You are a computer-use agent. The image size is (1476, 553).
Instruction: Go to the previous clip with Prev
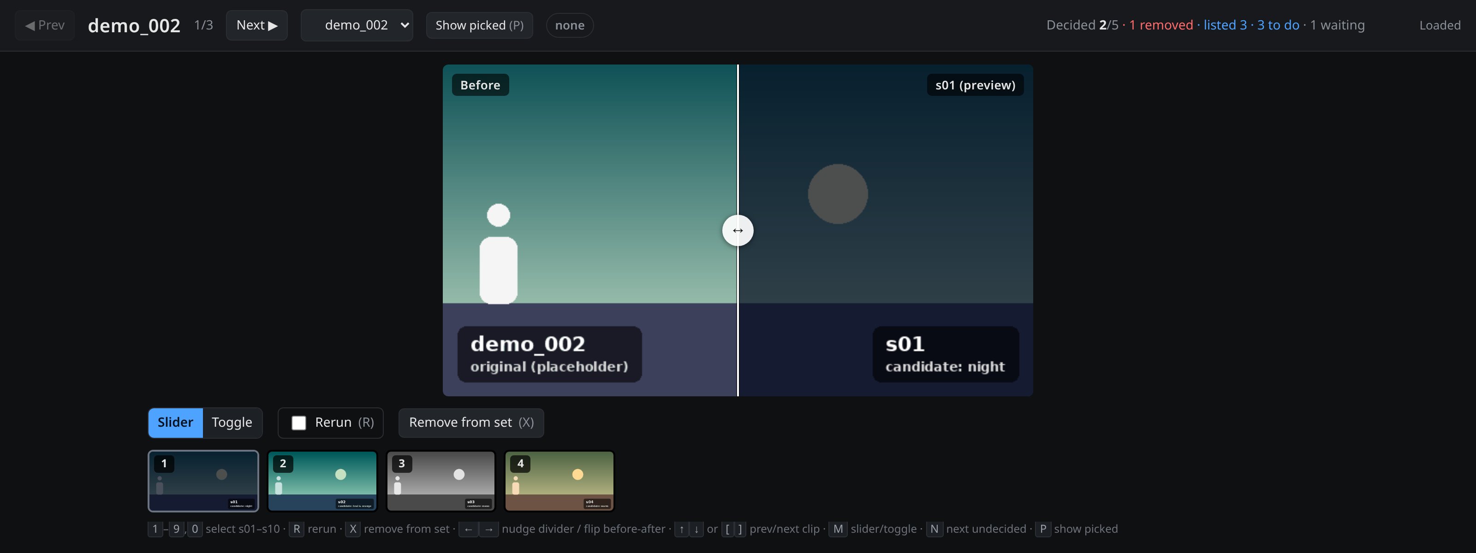click(x=45, y=25)
